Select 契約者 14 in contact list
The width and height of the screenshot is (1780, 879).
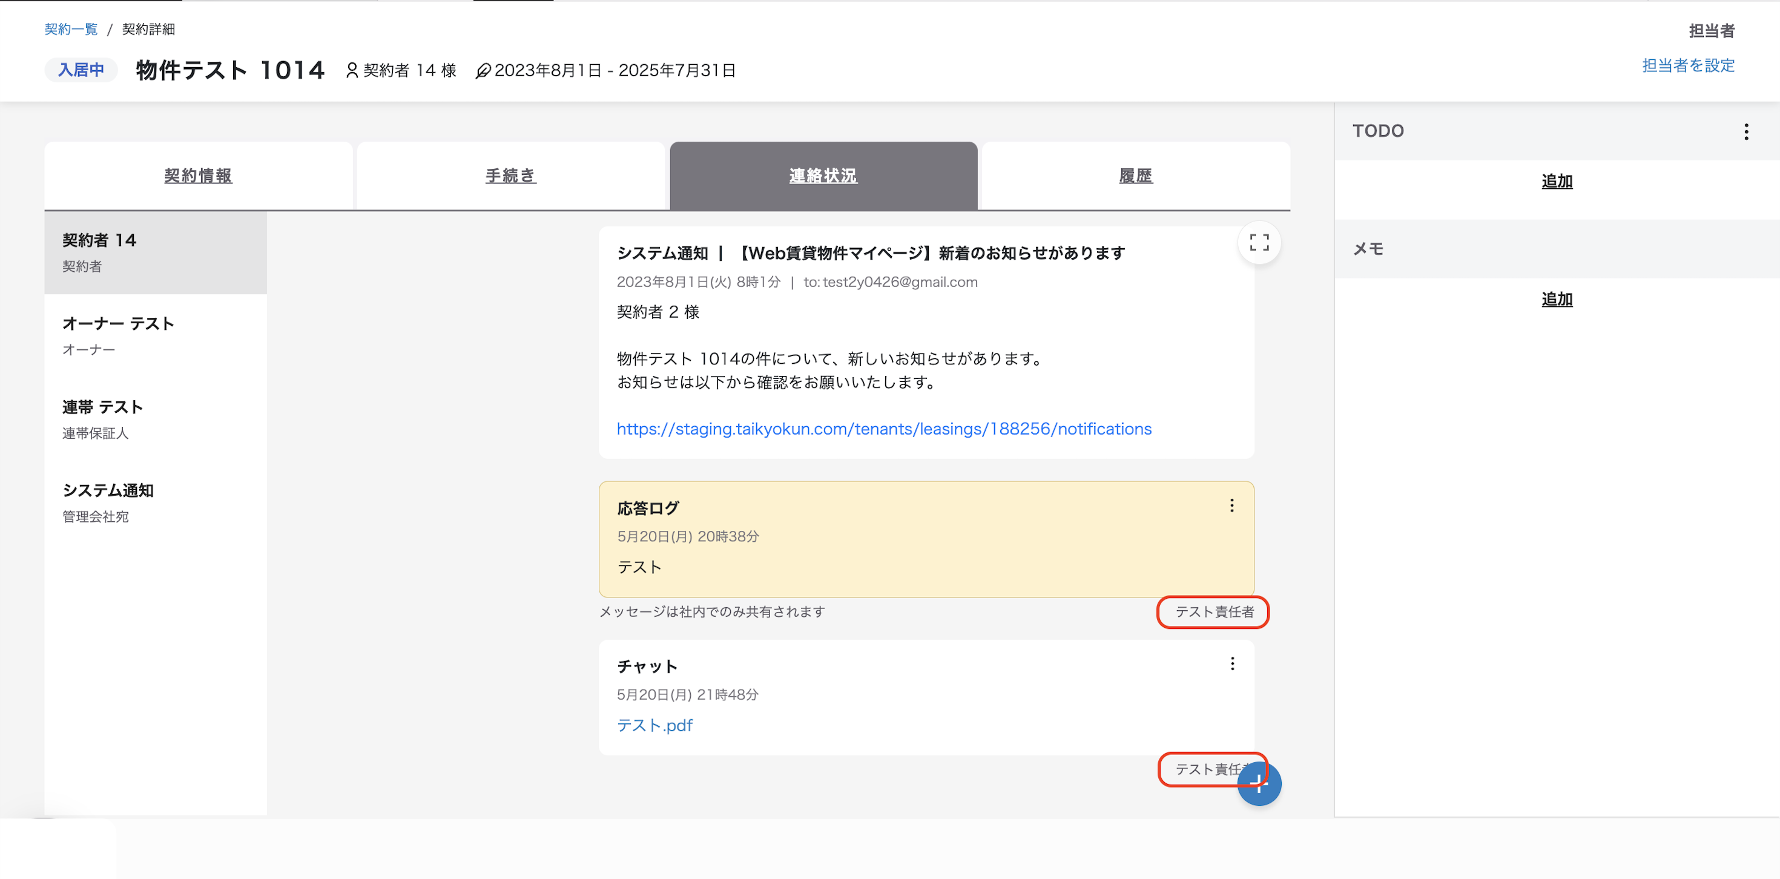pos(156,253)
